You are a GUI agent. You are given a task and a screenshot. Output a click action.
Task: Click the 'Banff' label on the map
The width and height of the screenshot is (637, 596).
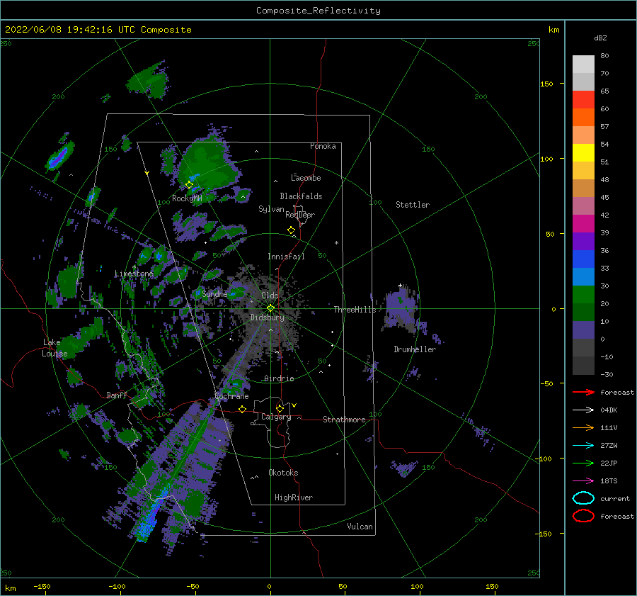(x=117, y=395)
